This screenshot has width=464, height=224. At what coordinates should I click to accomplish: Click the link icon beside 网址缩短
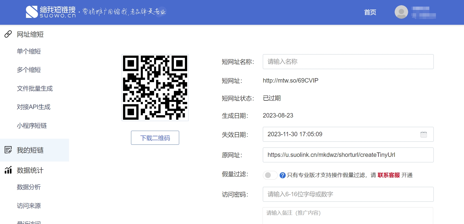[x=8, y=34]
